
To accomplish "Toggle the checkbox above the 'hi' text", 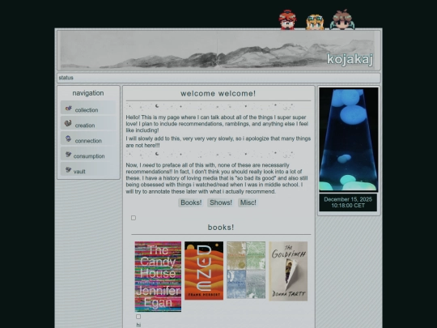I will [x=138, y=317].
